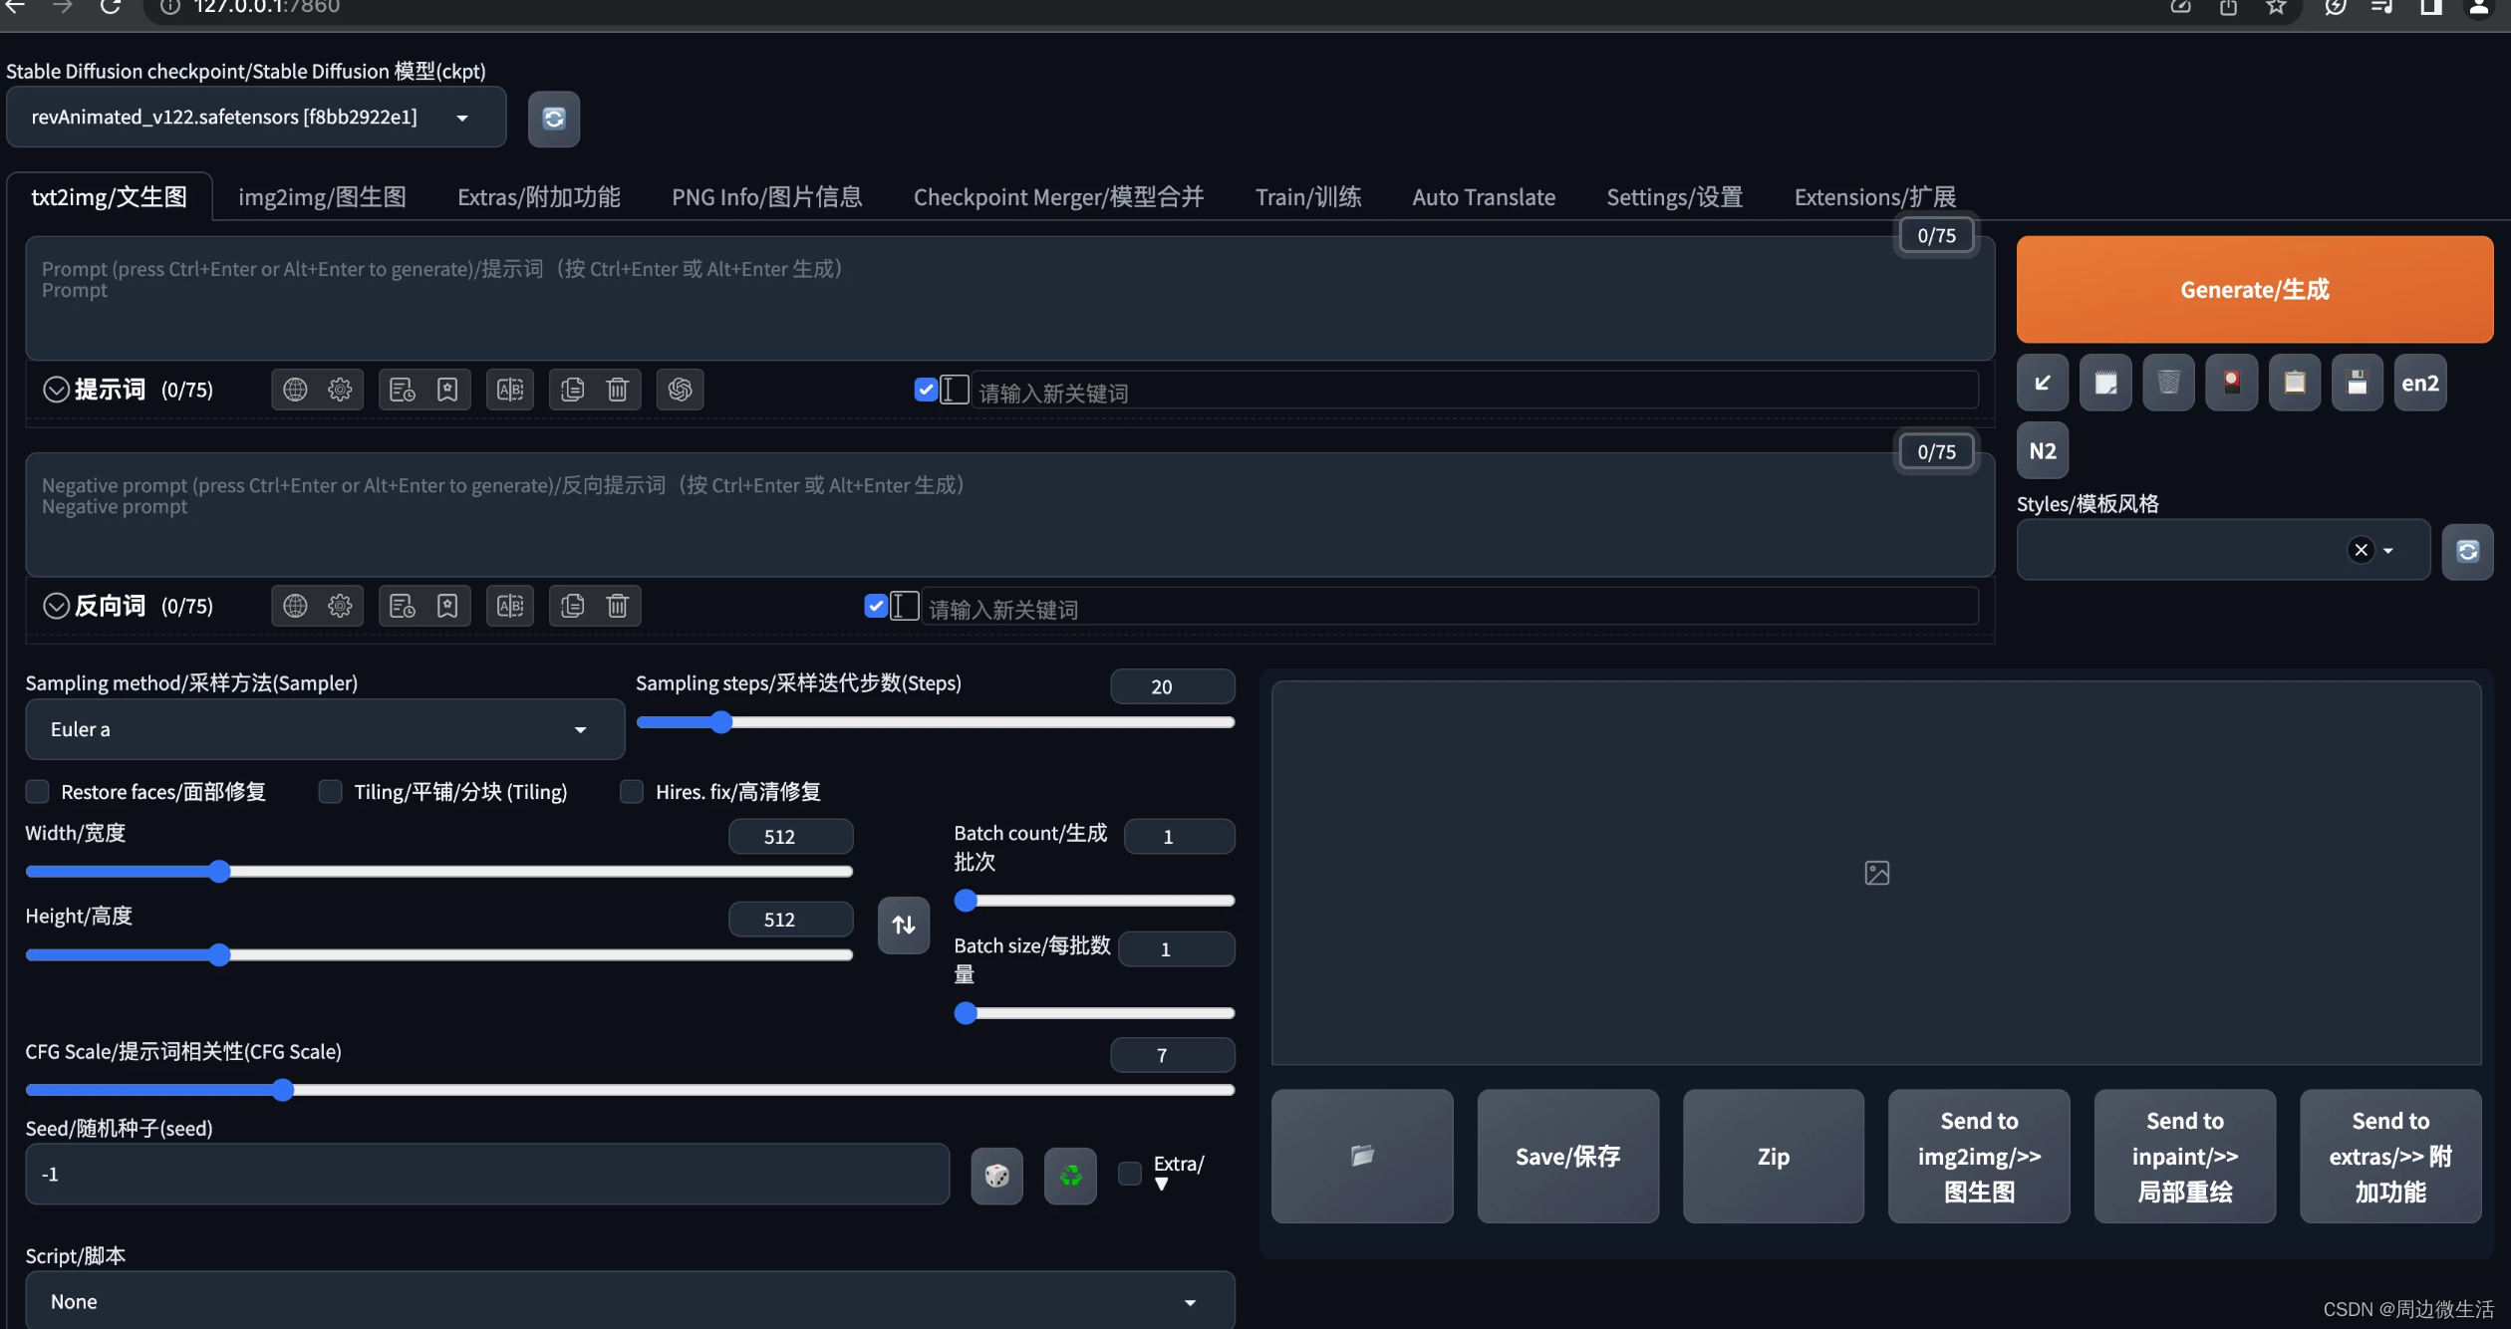Open the Script/脚本 None dropdown

(x=630, y=1301)
